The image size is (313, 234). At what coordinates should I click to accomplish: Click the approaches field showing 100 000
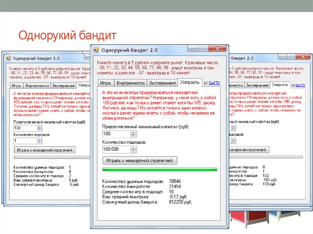116,149
